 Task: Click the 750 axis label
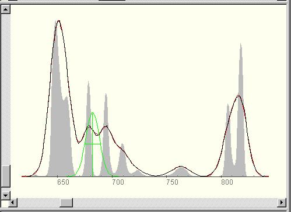click(x=172, y=182)
